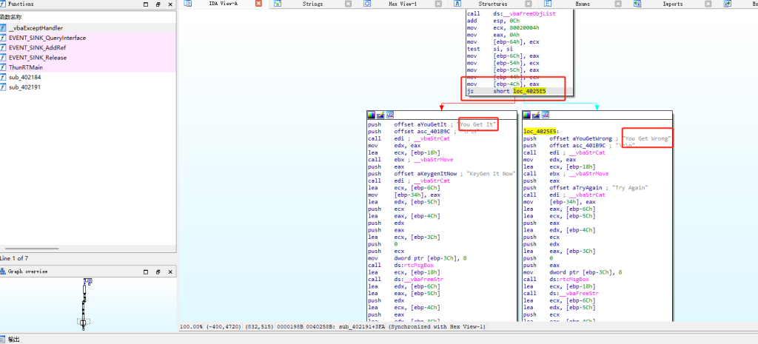Open node color picker on You Get It block
This screenshot has width=758, height=344.
click(372, 115)
